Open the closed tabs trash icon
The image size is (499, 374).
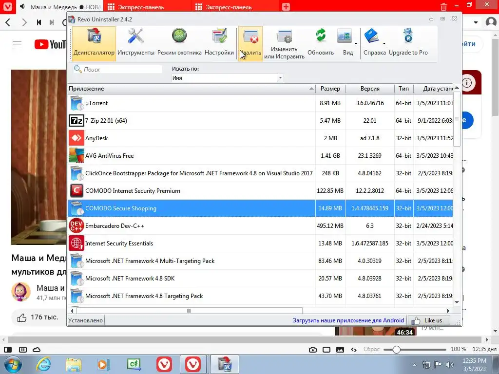443,6
